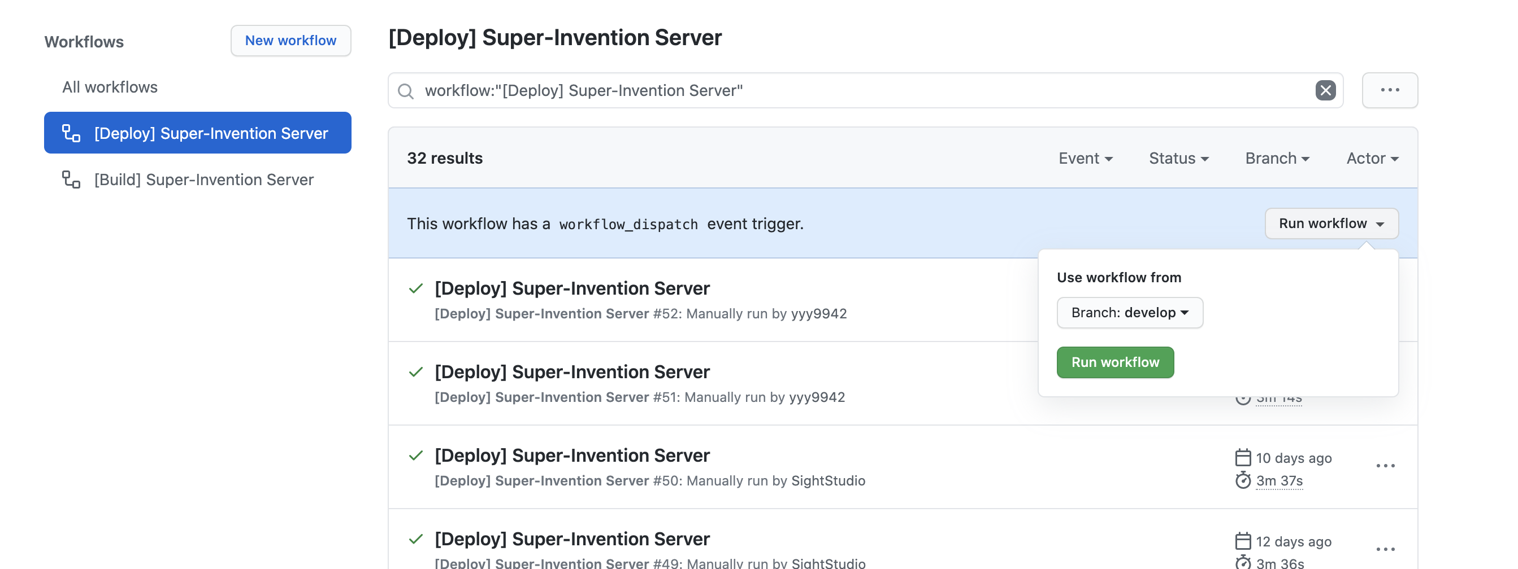Open three-dot options for run #49

1385,550
